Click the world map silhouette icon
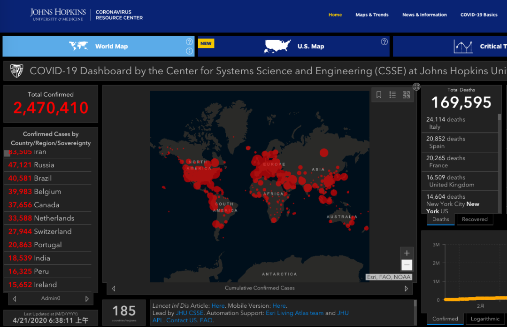The height and width of the screenshot is (327, 507). (78, 46)
